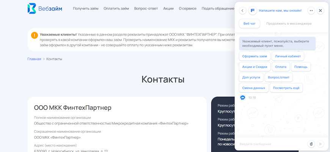
Task: Open the Вопрос-ответ menu item
Action: point(146,9)
